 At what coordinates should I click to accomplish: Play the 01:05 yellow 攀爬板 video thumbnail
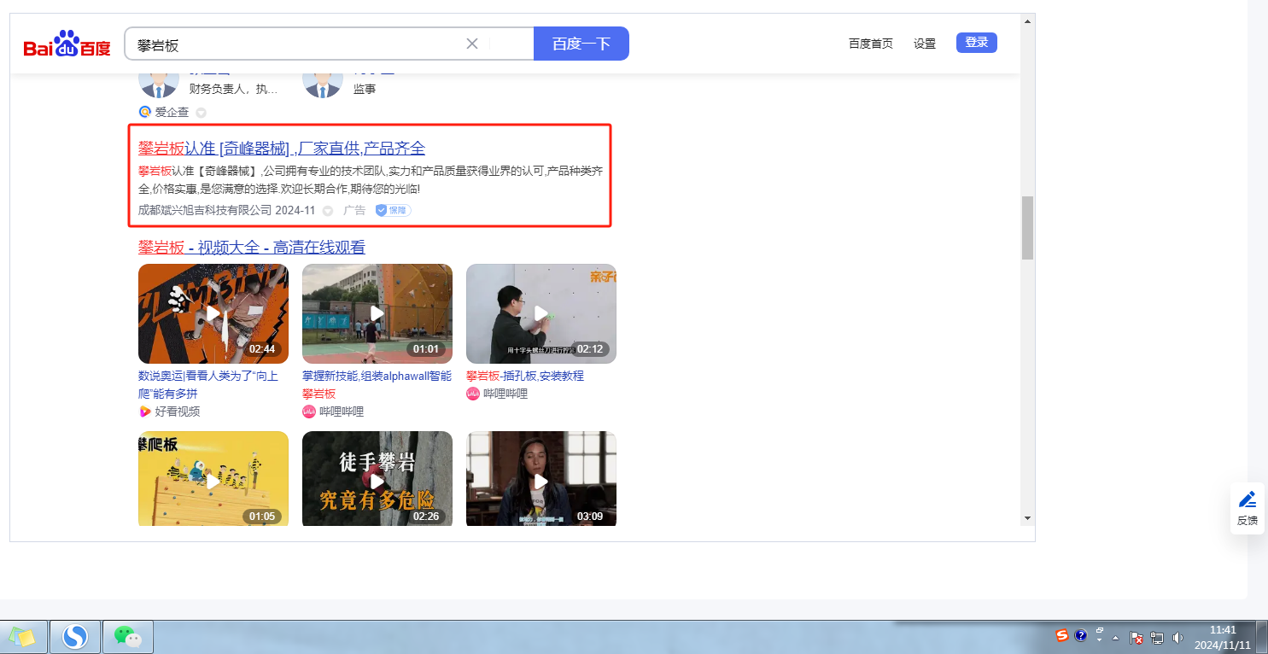tap(213, 479)
